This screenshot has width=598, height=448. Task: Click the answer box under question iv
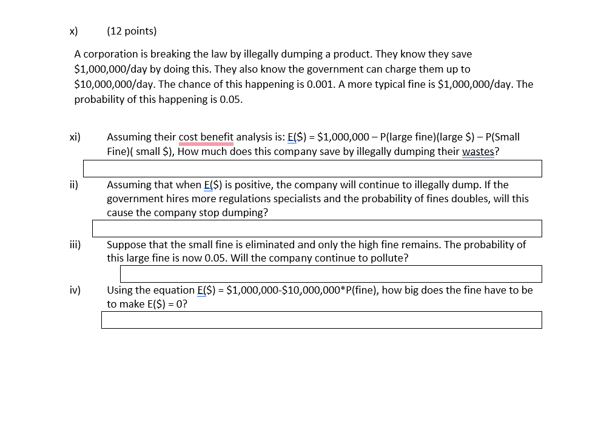tap(321, 320)
